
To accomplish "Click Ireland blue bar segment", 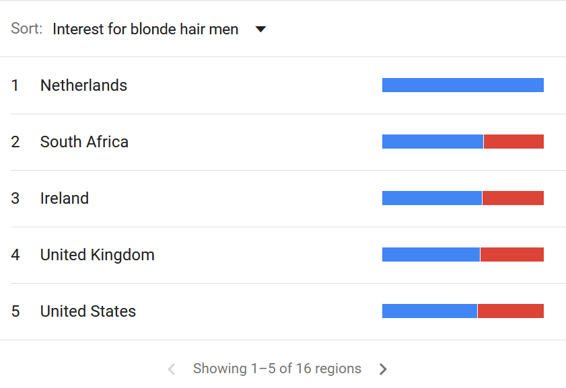I will 431,198.
